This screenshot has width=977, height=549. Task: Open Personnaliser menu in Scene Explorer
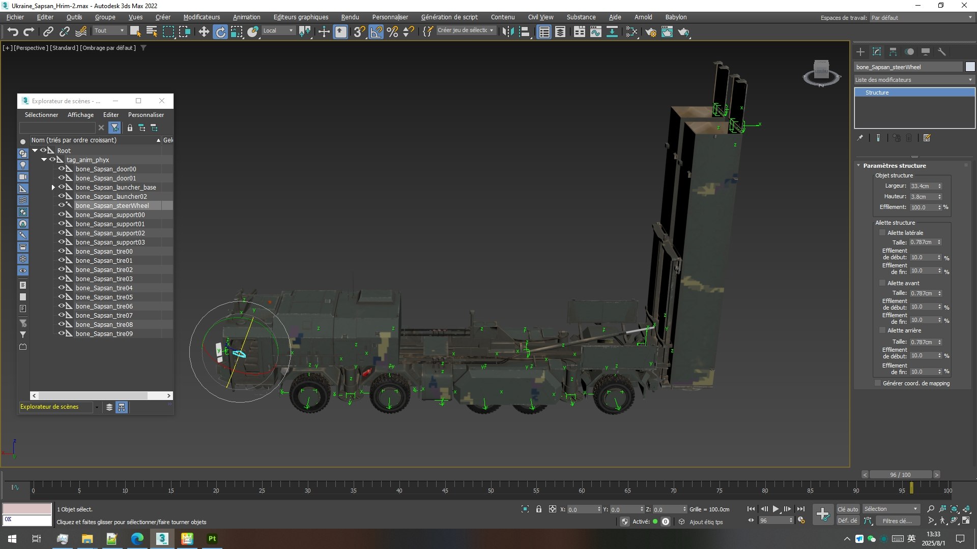pyautogui.click(x=146, y=115)
